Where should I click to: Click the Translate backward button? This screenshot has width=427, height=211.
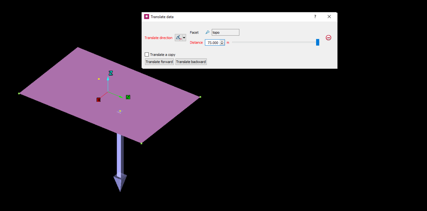point(191,62)
